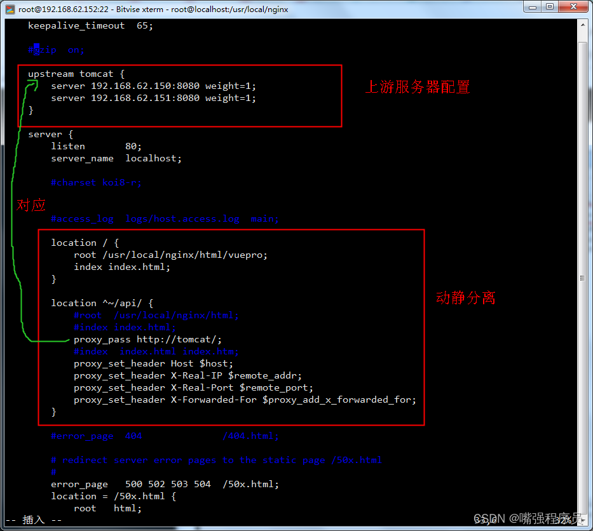Click the '#gzip on;' comment line
The image size is (593, 531).
pos(56,50)
